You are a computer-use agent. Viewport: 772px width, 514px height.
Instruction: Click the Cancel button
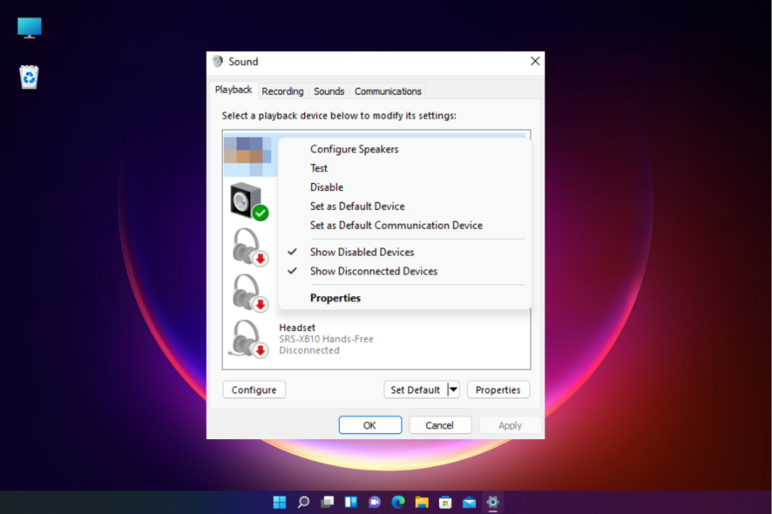pyautogui.click(x=440, y=425)
